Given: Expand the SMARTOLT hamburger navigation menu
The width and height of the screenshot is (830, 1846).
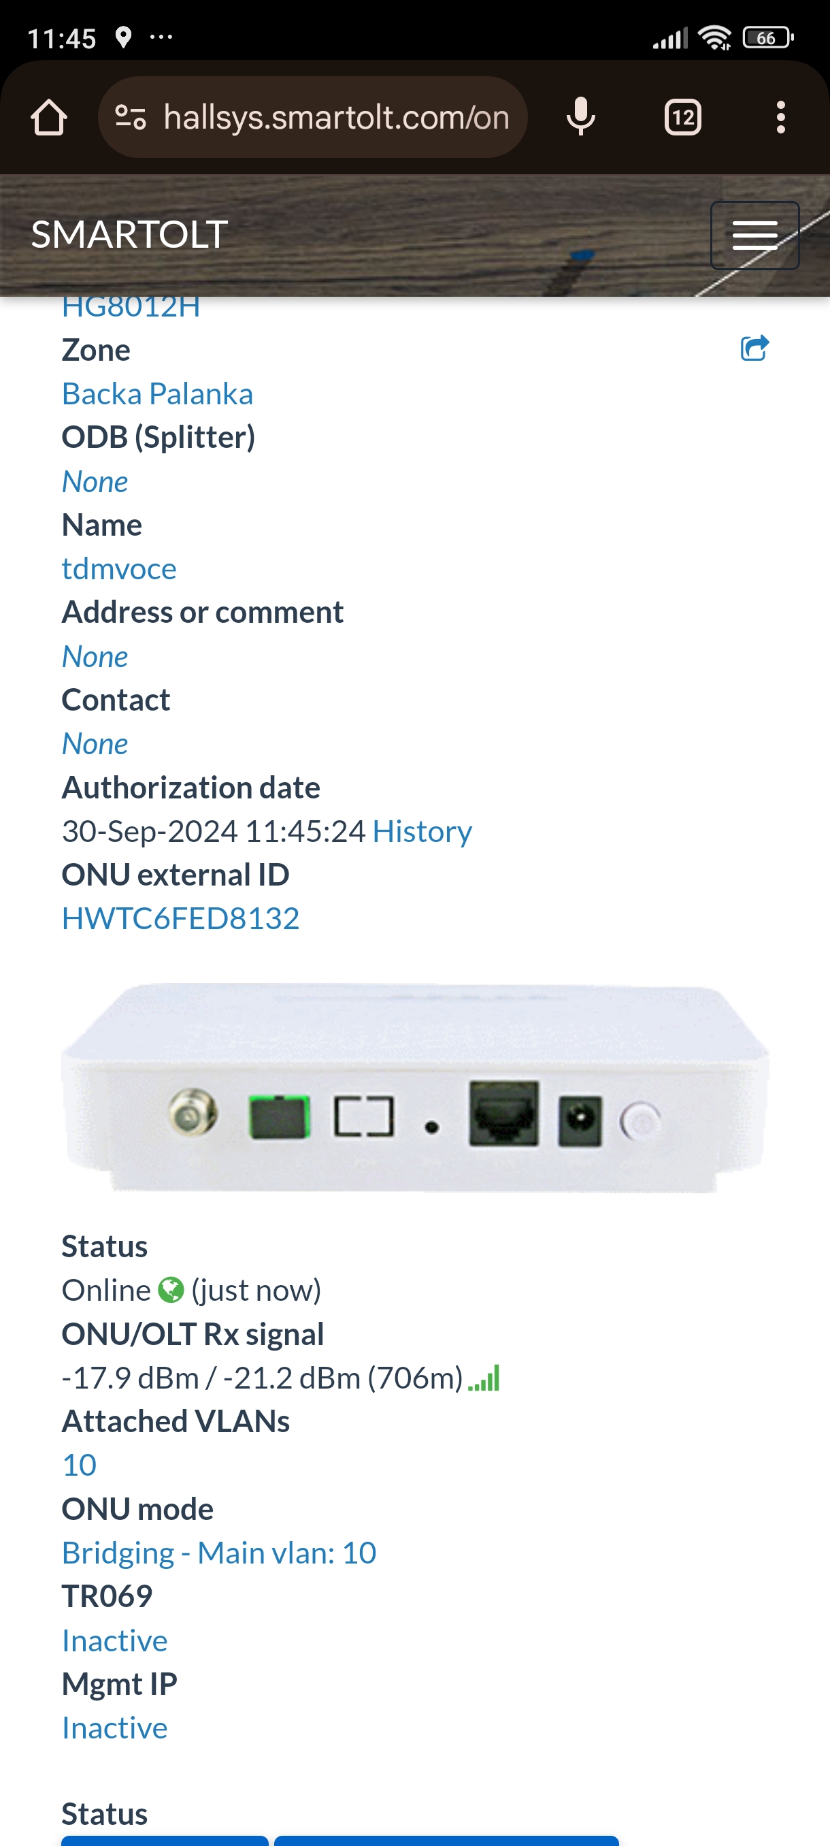Looking at the screenshot, I should coord(754,235).
